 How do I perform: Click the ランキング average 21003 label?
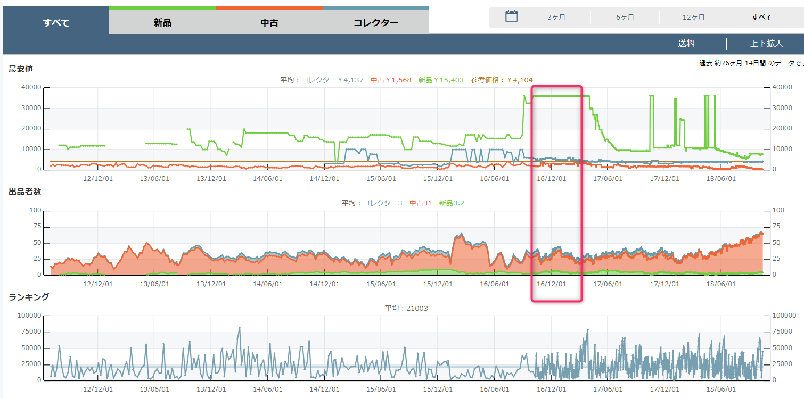[x=406, y=309]
